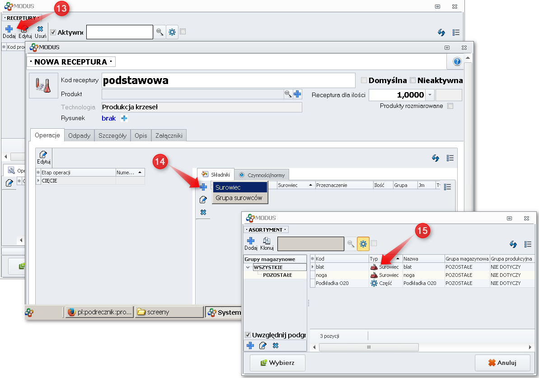
Task: Click Usuń icon in Receptury toolbar
Action: point(40,29)
